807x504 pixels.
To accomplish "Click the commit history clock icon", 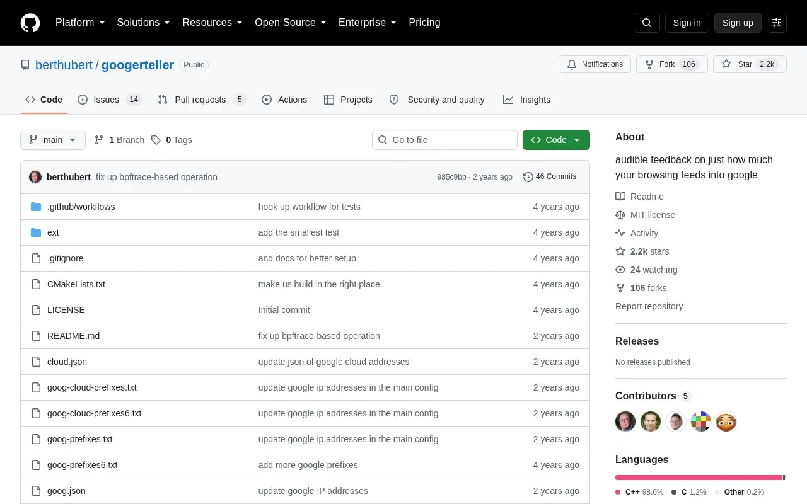I will pos(528,177).
